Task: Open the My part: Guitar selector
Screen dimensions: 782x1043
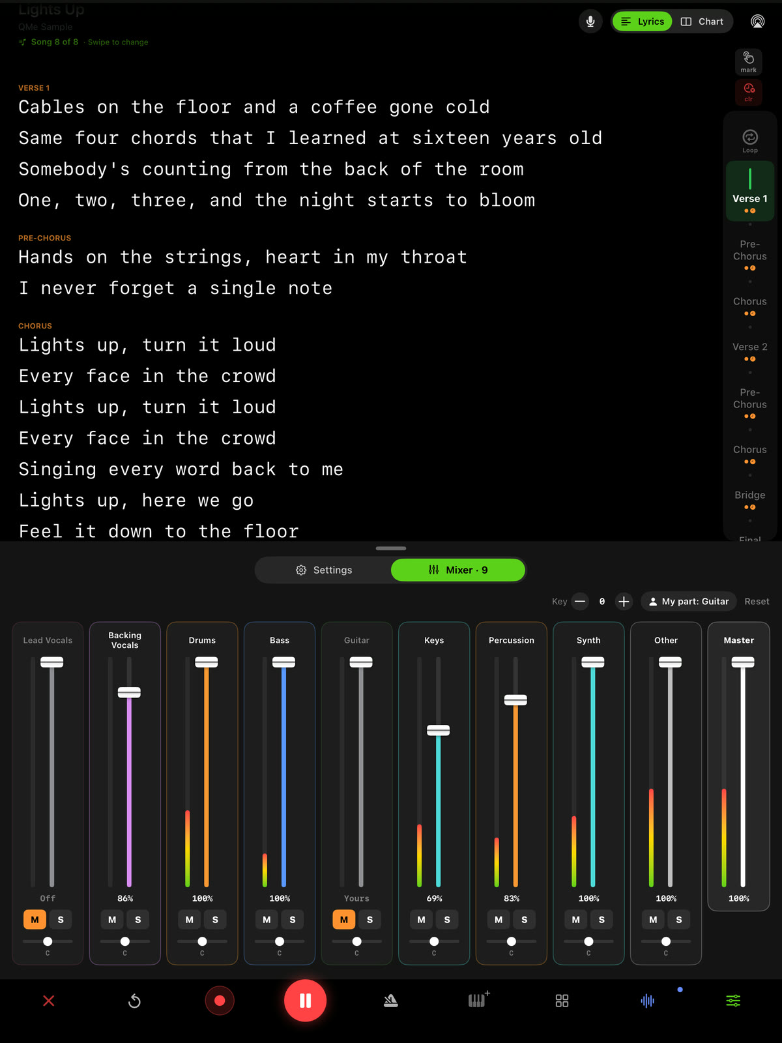Action: [689, 602]
